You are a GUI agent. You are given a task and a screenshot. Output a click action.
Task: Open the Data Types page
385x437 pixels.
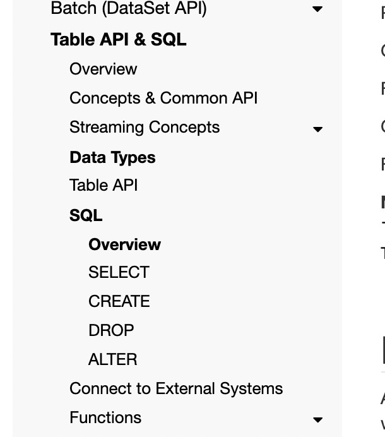(x=112, y=157)
